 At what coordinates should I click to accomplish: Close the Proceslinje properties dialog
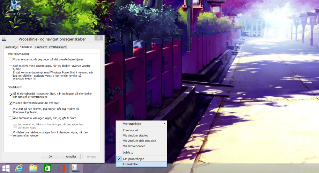pyautogui.click(x=99, y=38)
